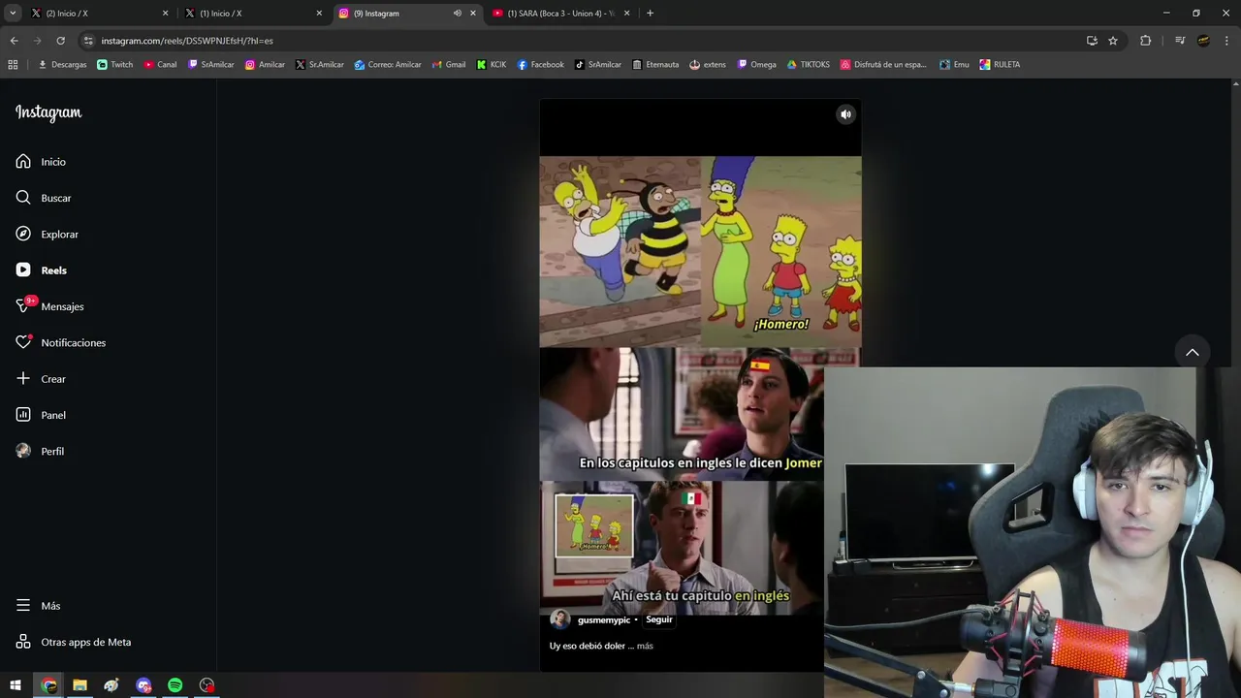Click gusmemypic profile avatar
This screenshot has height=698, width=1241.
(x=559, y=619)
